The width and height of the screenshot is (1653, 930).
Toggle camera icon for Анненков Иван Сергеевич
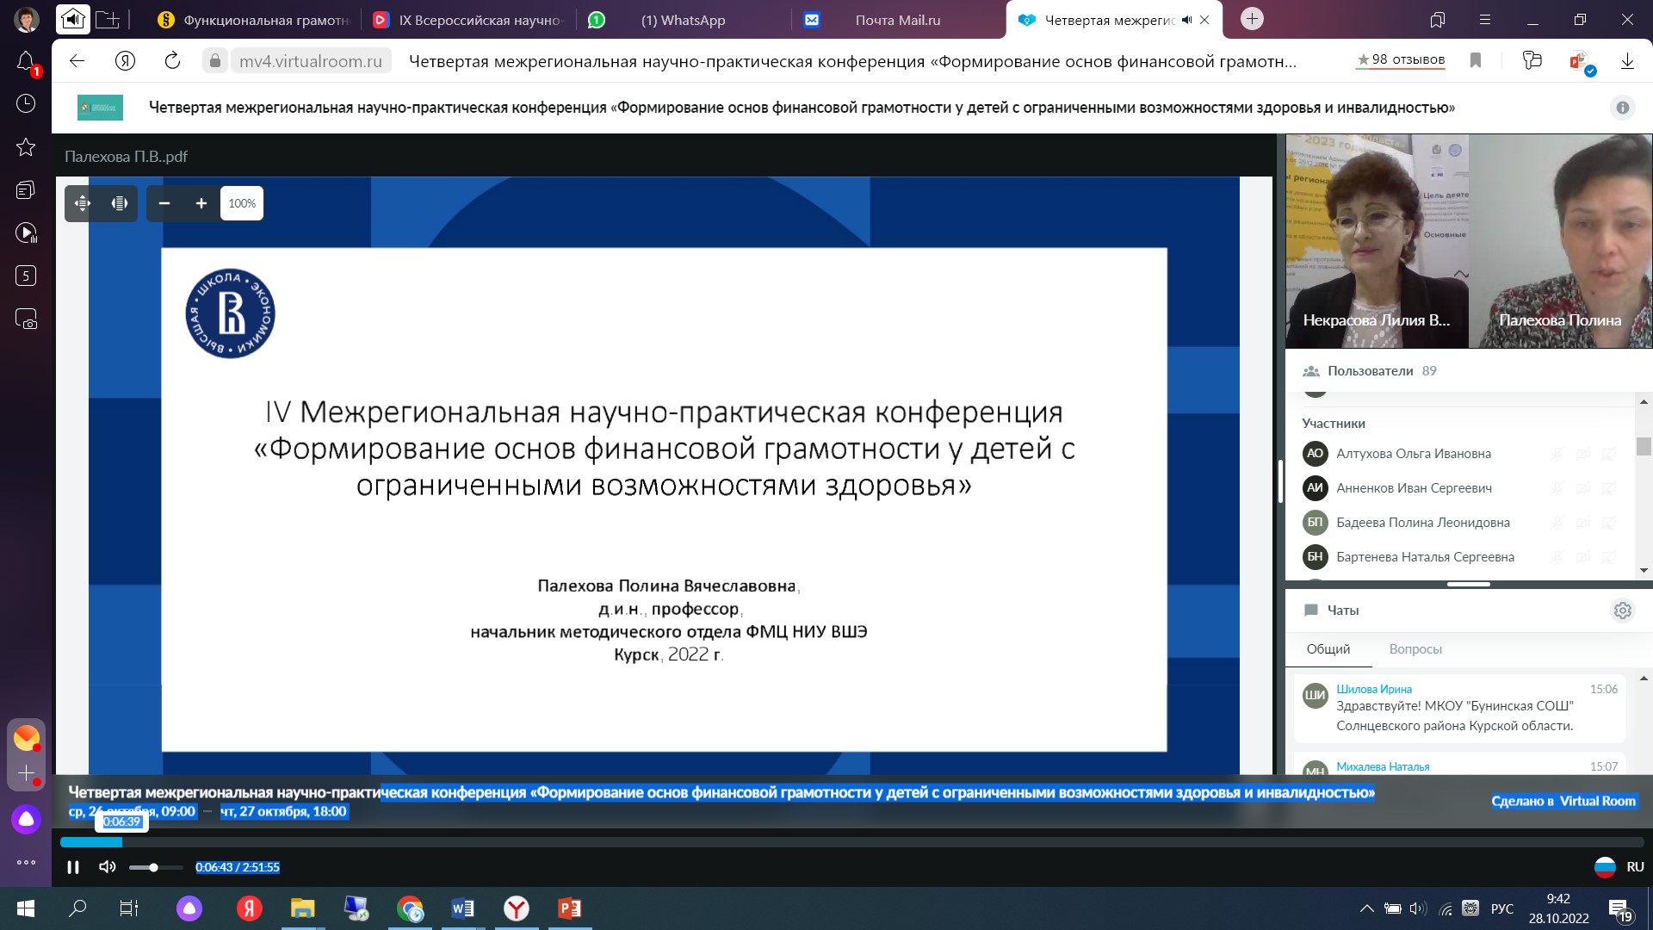[x=1582, y=488]
